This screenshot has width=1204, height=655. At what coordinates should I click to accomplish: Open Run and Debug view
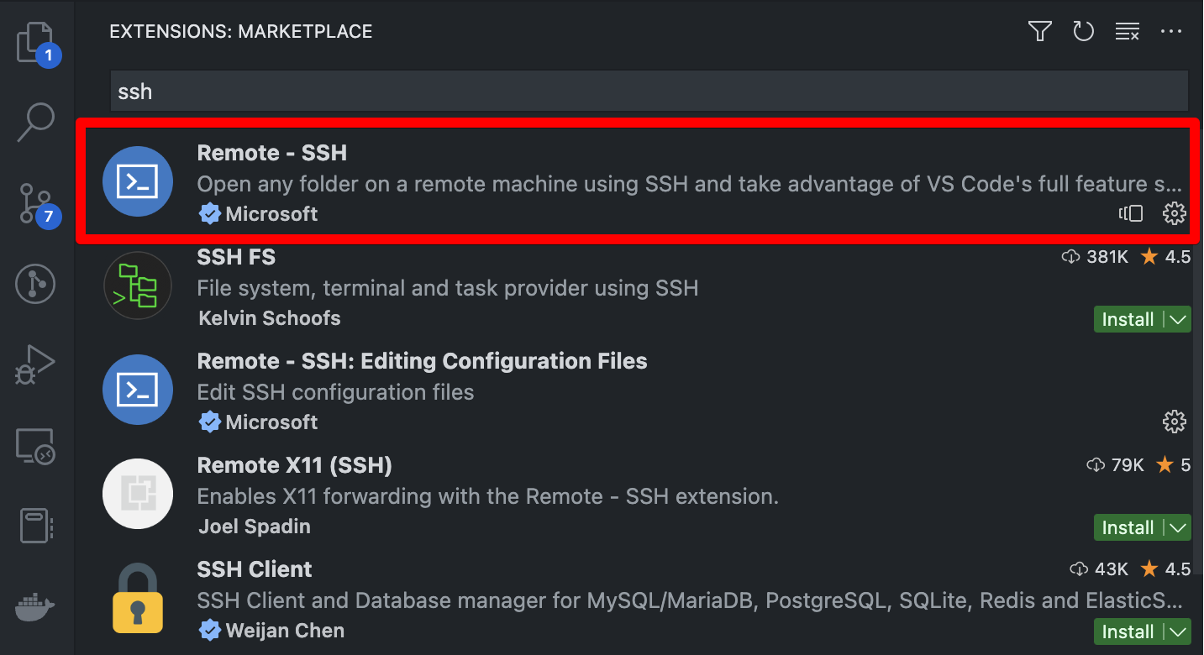coord(35,364)
